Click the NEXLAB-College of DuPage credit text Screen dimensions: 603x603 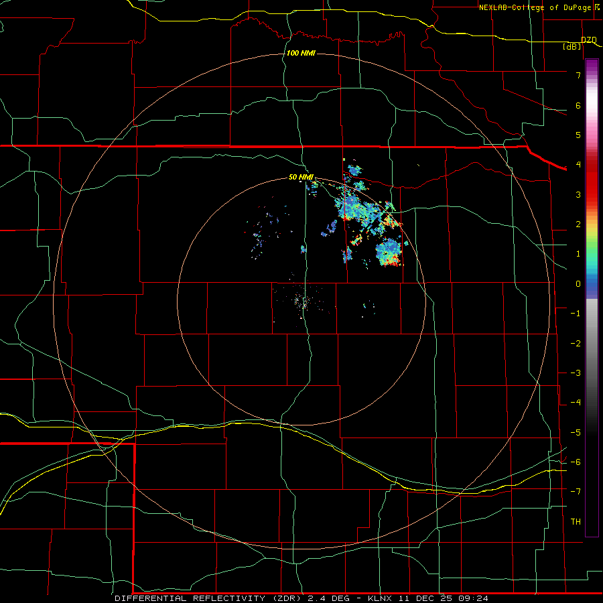pyautogui.click(x=536, y=7)
